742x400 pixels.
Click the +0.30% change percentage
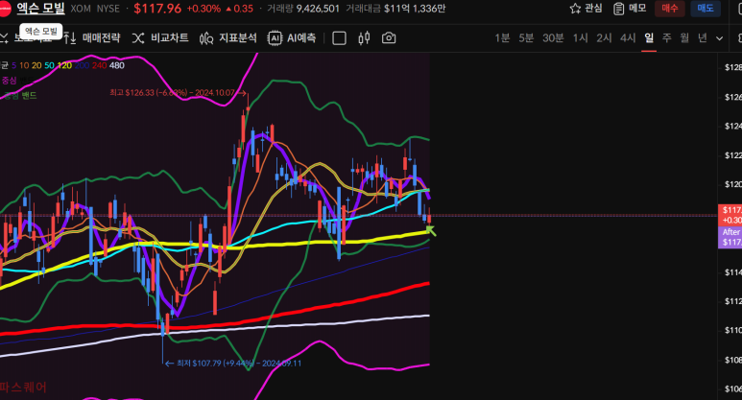(x=203, y=9)
